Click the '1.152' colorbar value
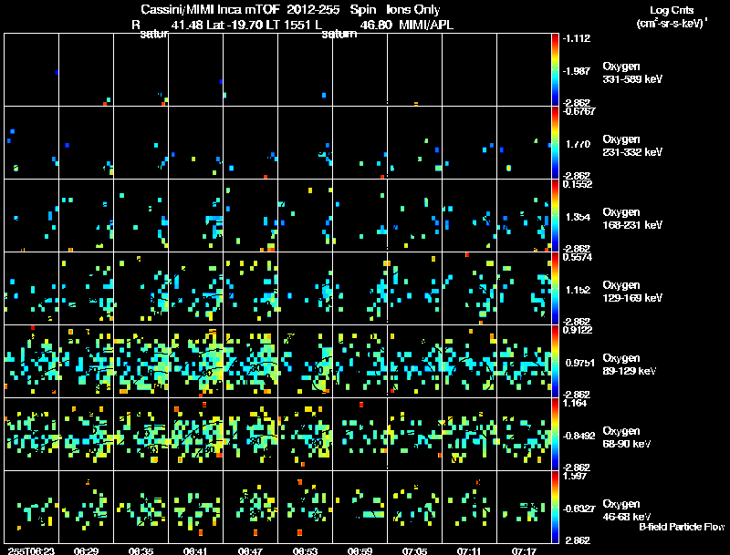This screenshot has width=730, height=555. 579,290
